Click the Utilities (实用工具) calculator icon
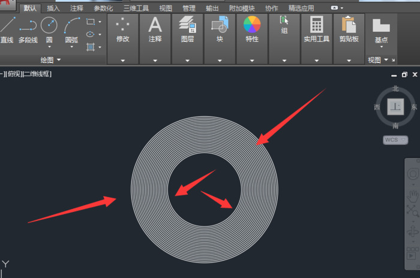 316,25
